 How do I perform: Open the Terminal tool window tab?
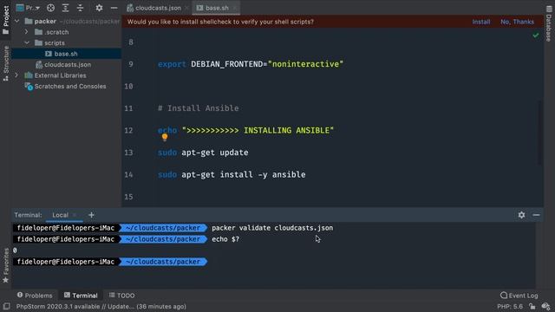click(81, 295)
